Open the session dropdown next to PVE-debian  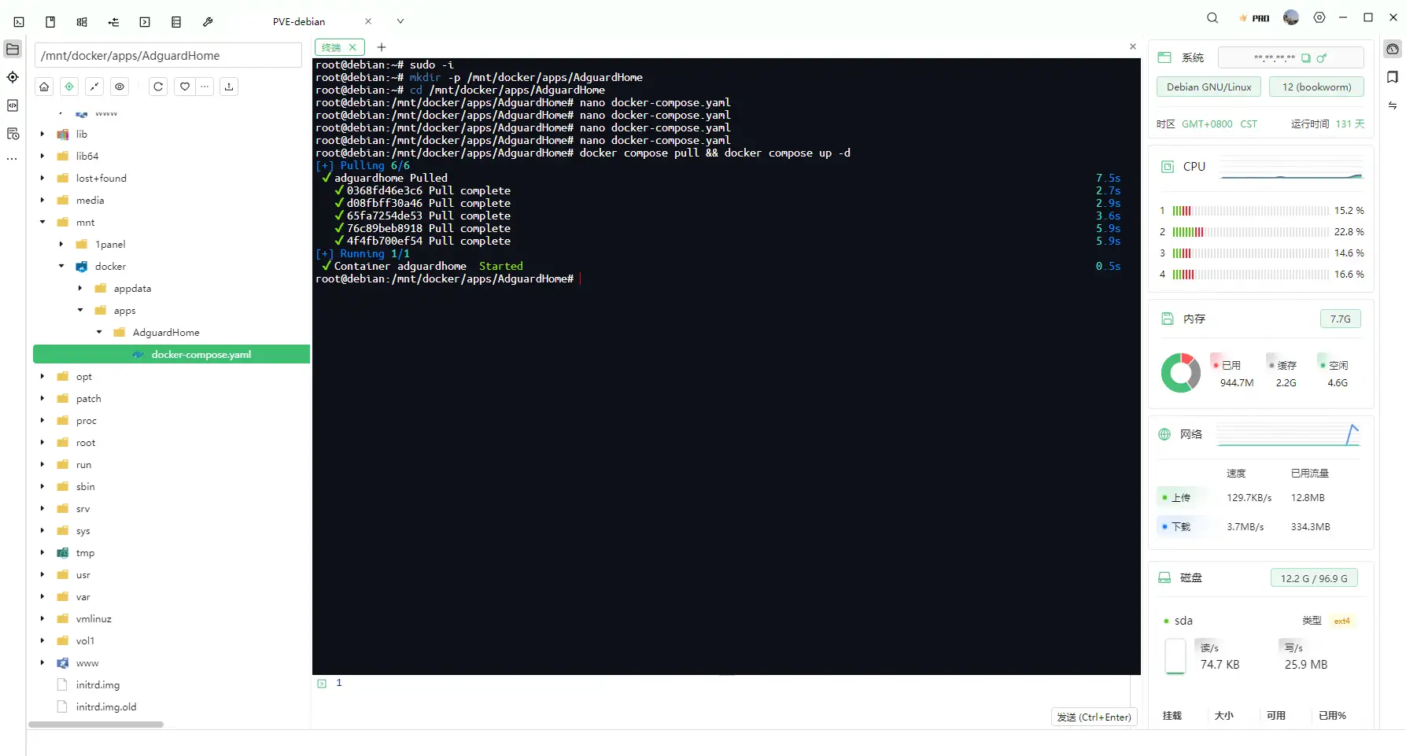pyautogui.click(x=400, y=21)
